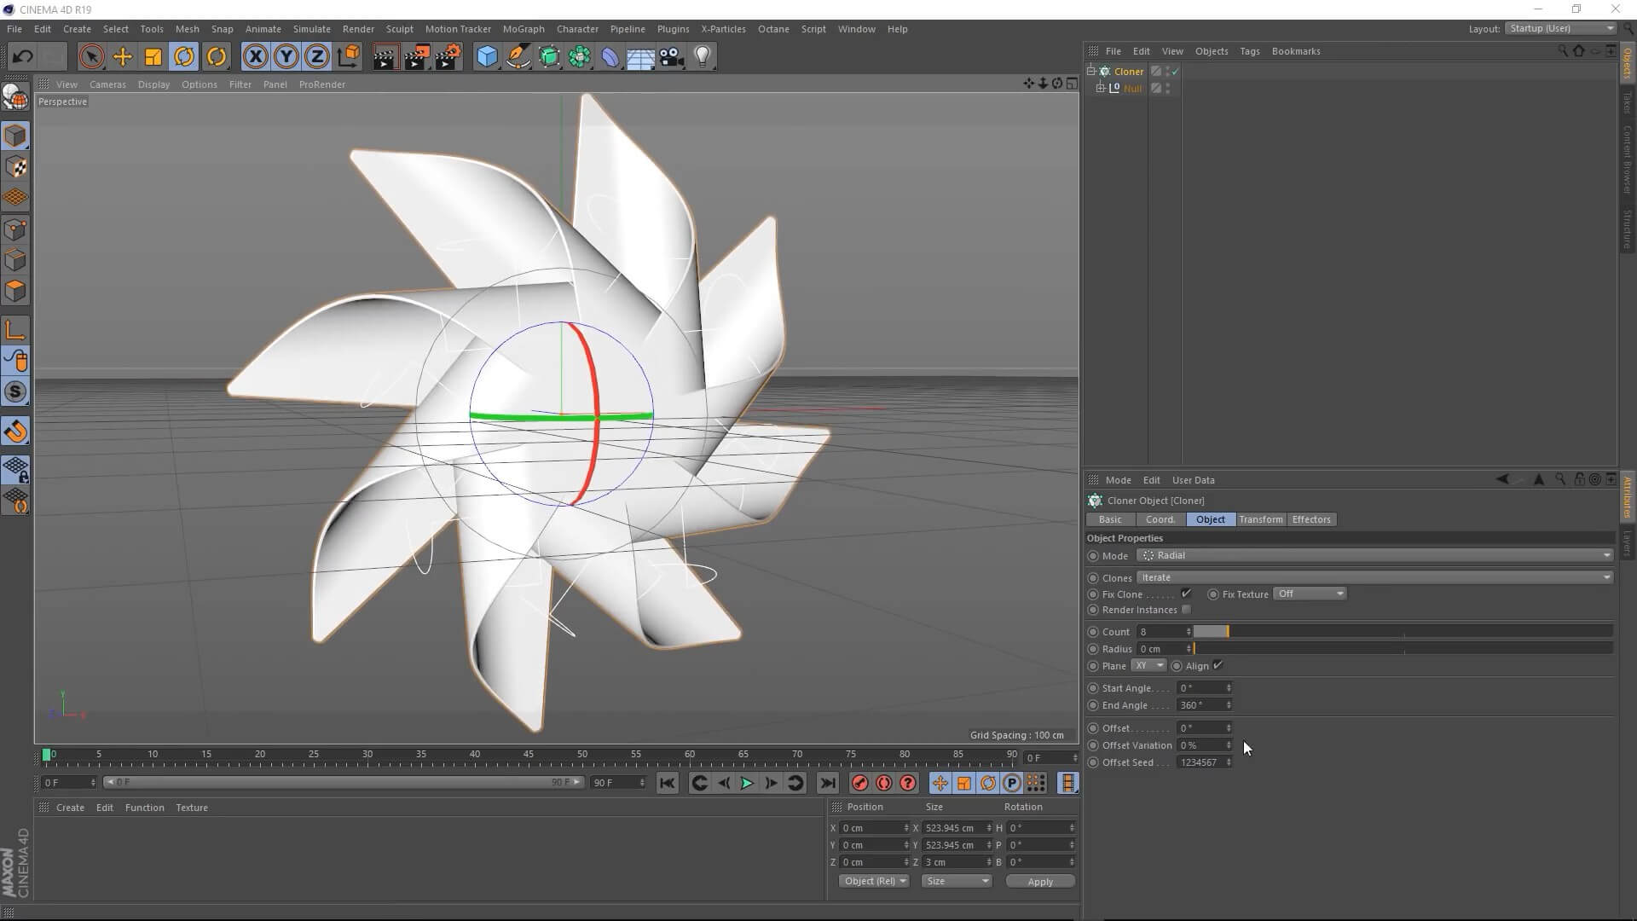Click the Apply button
Image resolution: width=1637 pixels, height=921 pixels.
click(1039, 881)
